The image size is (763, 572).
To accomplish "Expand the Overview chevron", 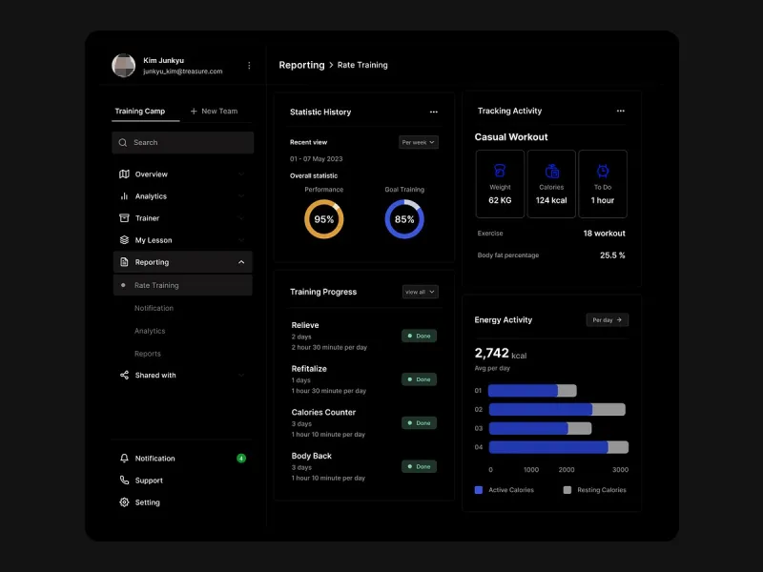I will pyautogui.click(x=241, y=174).
